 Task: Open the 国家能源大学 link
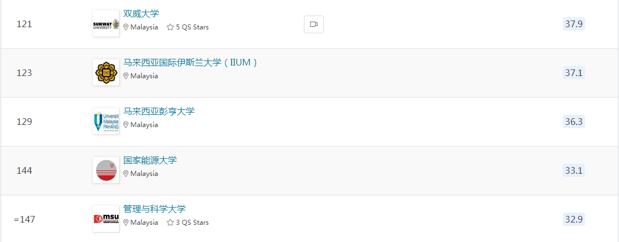(x=150, y=160)
